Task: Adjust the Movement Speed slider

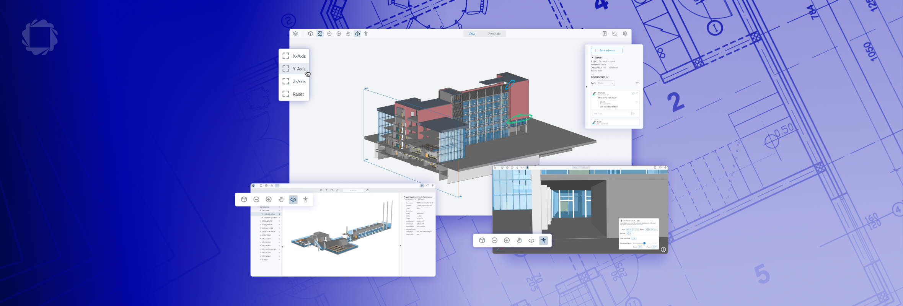Action: point(644,243)
